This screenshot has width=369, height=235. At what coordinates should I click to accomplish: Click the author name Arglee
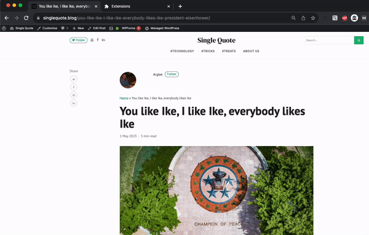point(157,74)
